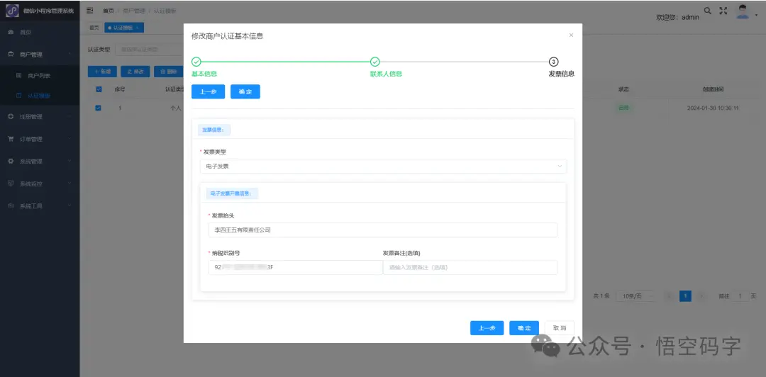Click the 系统工具 toolbox icon

[x=11, y=206]
